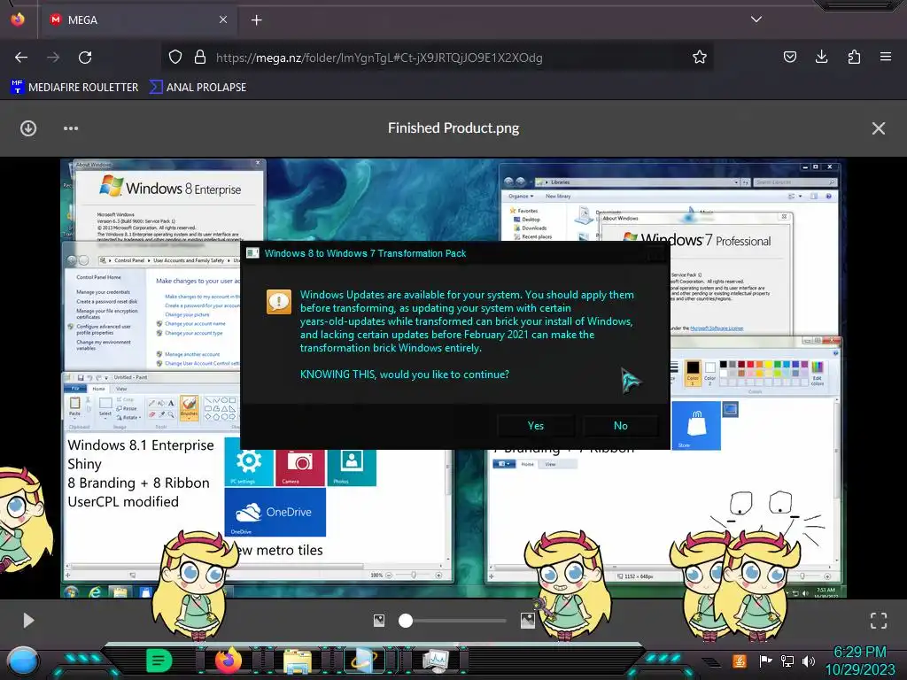Save page to Pocket
The height and width of the screenshot is (680, 907).
click(789, 58)
